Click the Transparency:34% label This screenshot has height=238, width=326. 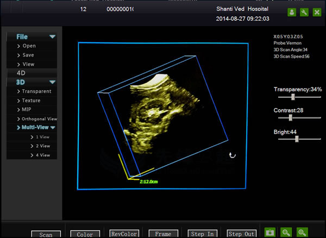pos(298,89)
